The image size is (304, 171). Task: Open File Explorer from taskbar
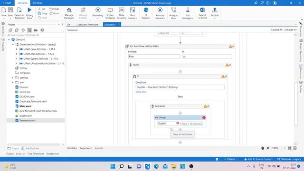(174, 166)
